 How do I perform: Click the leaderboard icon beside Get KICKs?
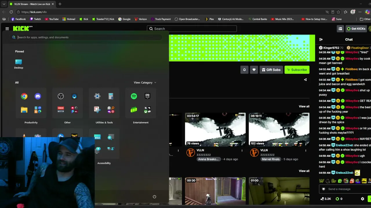click(x=340, y=29)
